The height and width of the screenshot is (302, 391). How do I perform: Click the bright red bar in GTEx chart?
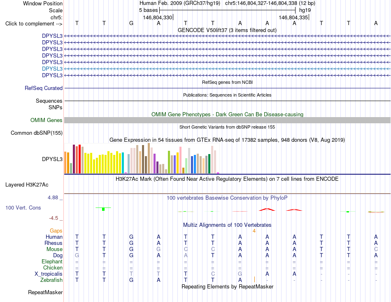point(79,159)
